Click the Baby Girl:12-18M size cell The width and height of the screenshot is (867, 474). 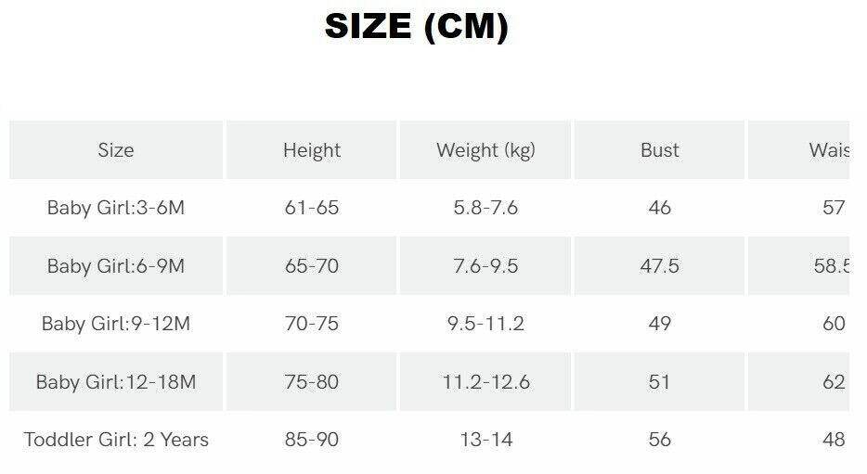[x=116, y=382]
